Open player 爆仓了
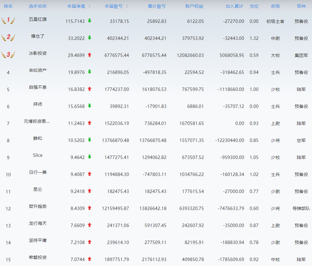 (x=38, y=36)
